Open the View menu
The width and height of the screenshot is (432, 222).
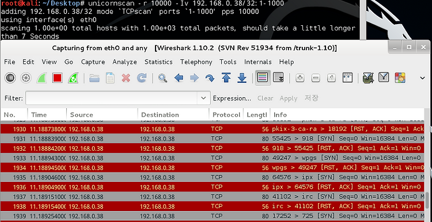pos(49,62)
